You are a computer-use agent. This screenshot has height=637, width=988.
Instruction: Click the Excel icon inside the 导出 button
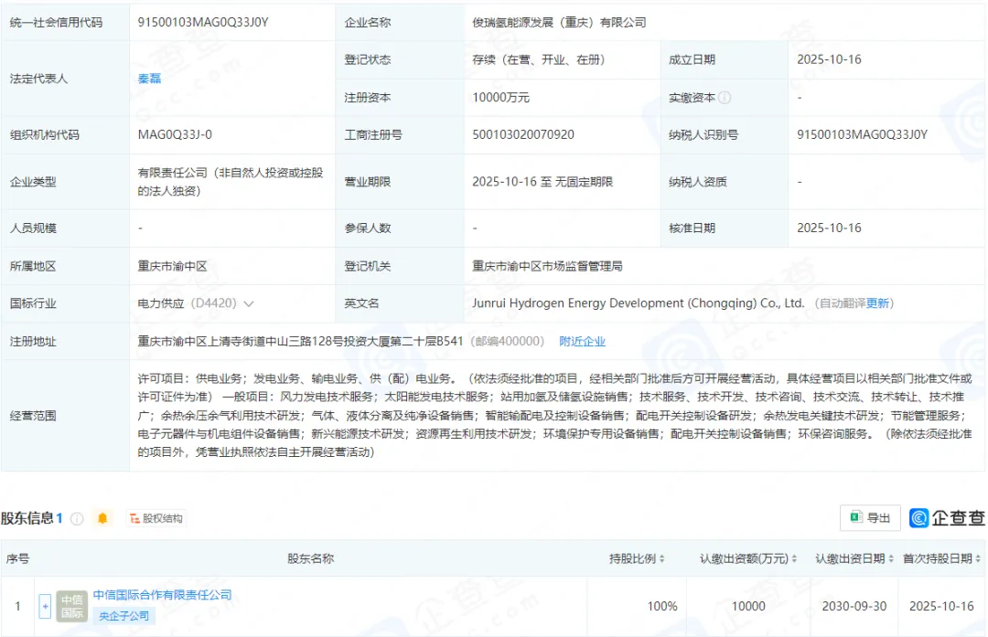855,517
